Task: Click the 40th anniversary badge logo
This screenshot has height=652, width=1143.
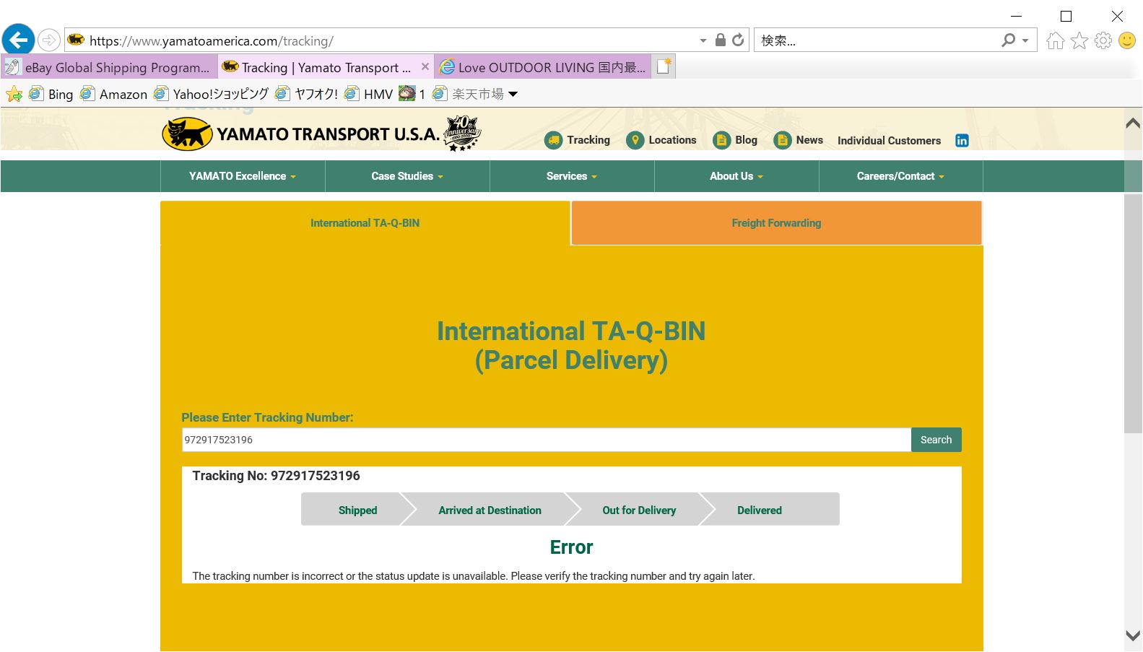Action: coord(462,133)
